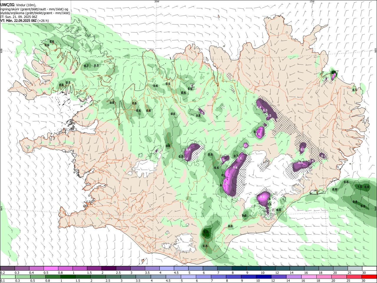The height and width of the screenshot is (283, 377).
Task: Pick the white 30 swatch on snow scale
Action: [369, 268]
